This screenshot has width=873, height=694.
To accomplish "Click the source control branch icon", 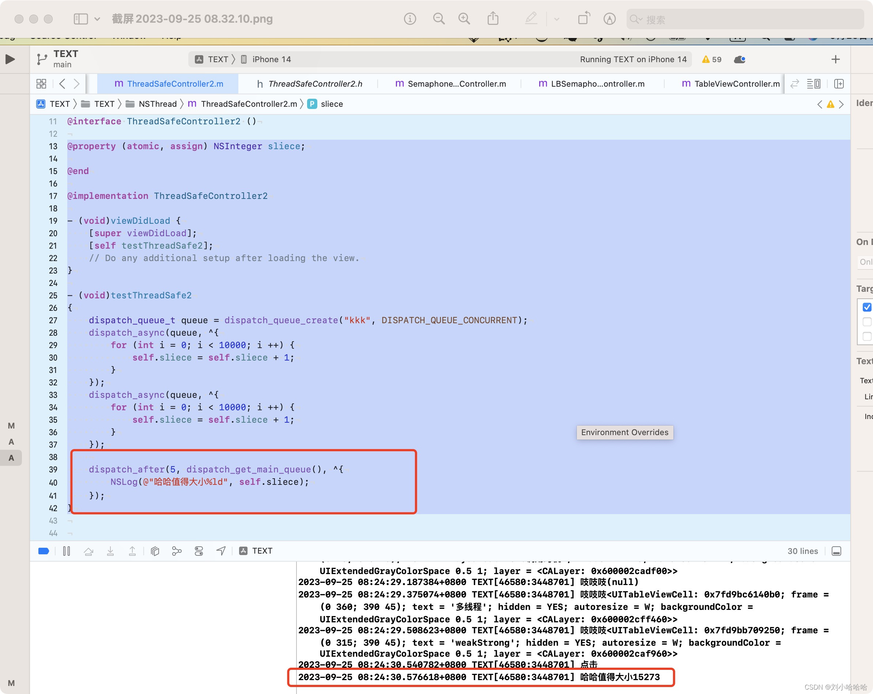I will [42, 59].
